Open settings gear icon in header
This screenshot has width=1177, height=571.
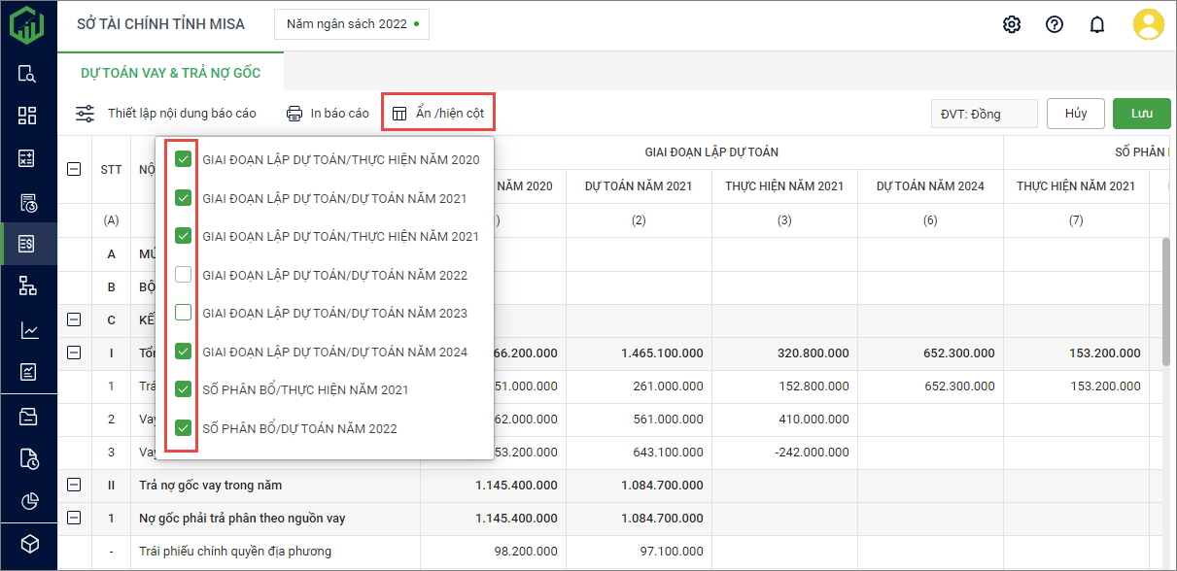[1012, 24]
